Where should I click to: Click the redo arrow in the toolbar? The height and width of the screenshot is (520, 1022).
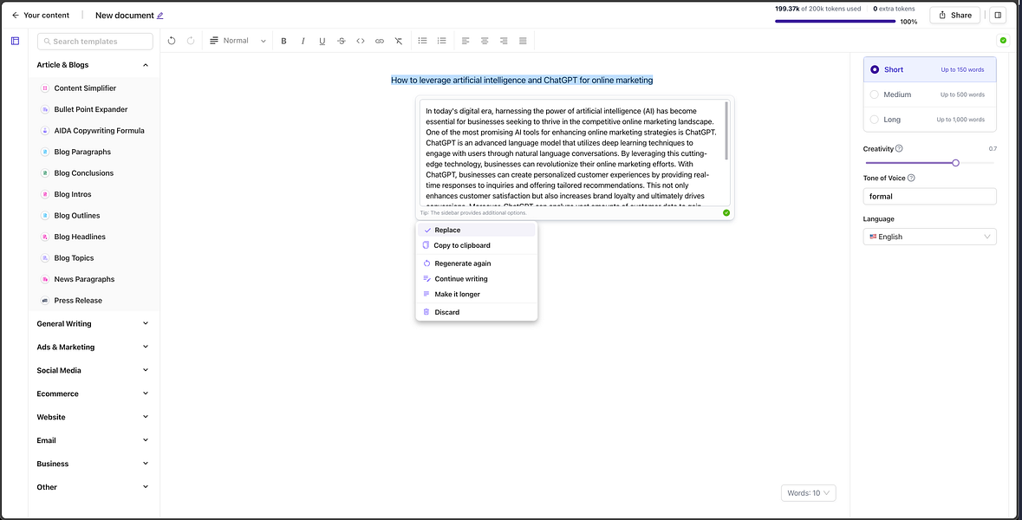click(x=191, y=41)
